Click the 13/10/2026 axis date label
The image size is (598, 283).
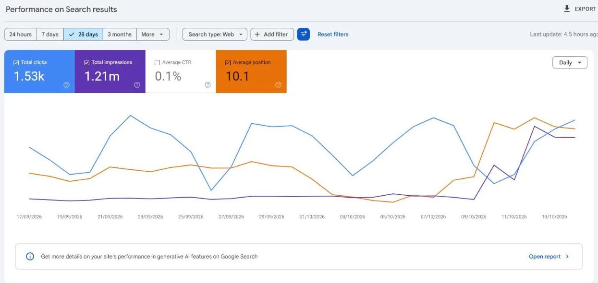tap(554, 217)
